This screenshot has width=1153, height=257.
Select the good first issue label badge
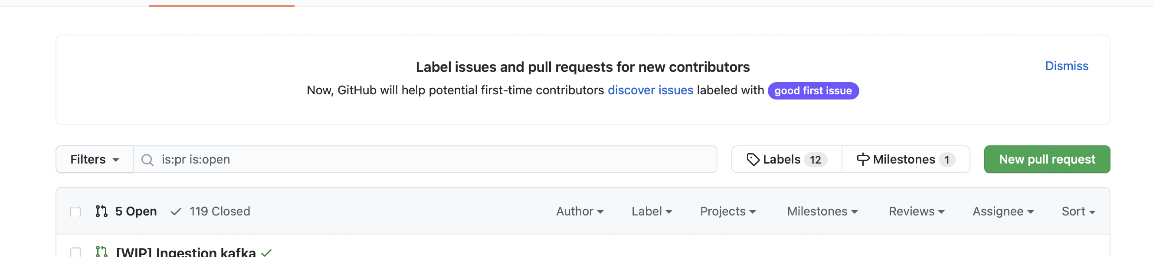point(813,90)
